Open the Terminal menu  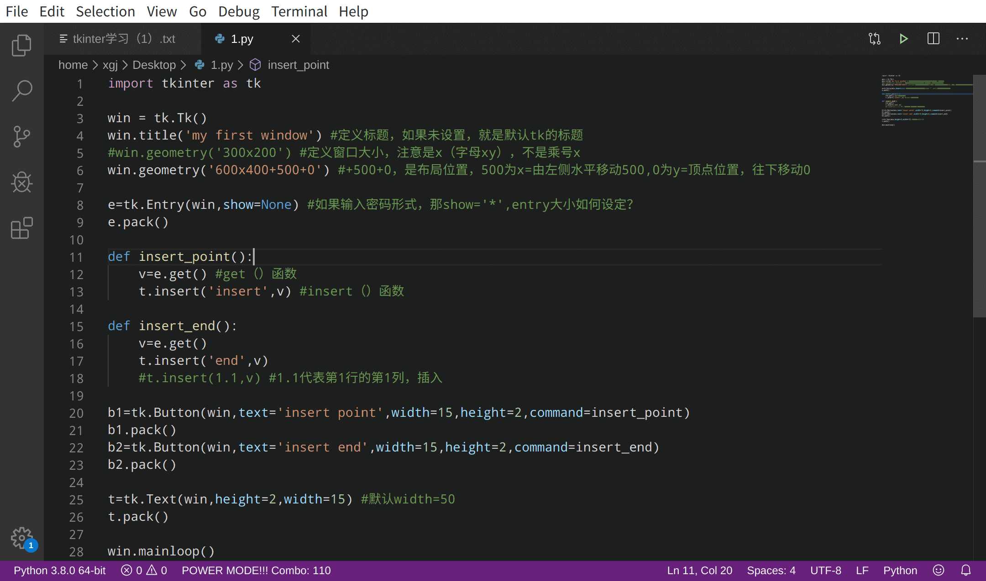click(x=299, y=11)
